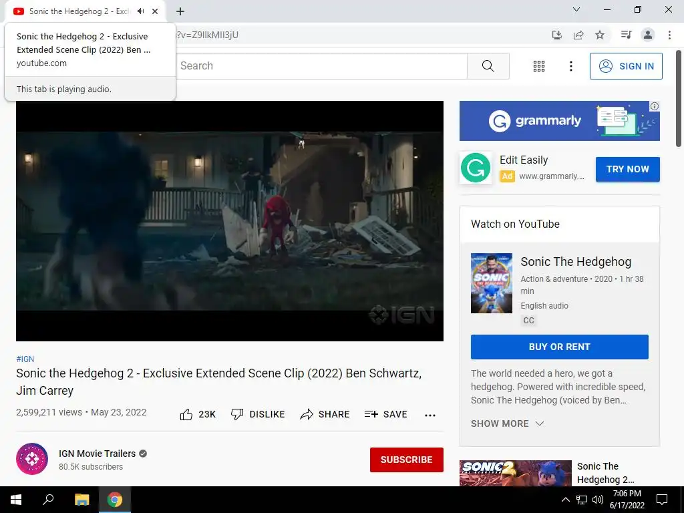Open the Chrome three-dot menu
Image resolution: width=684 pixels, height=513 pixels.
coord(669,35)
